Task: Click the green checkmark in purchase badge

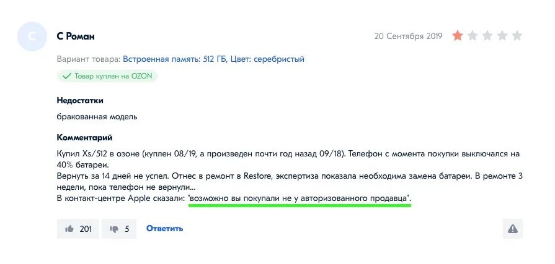Action: tap(66, 76)
